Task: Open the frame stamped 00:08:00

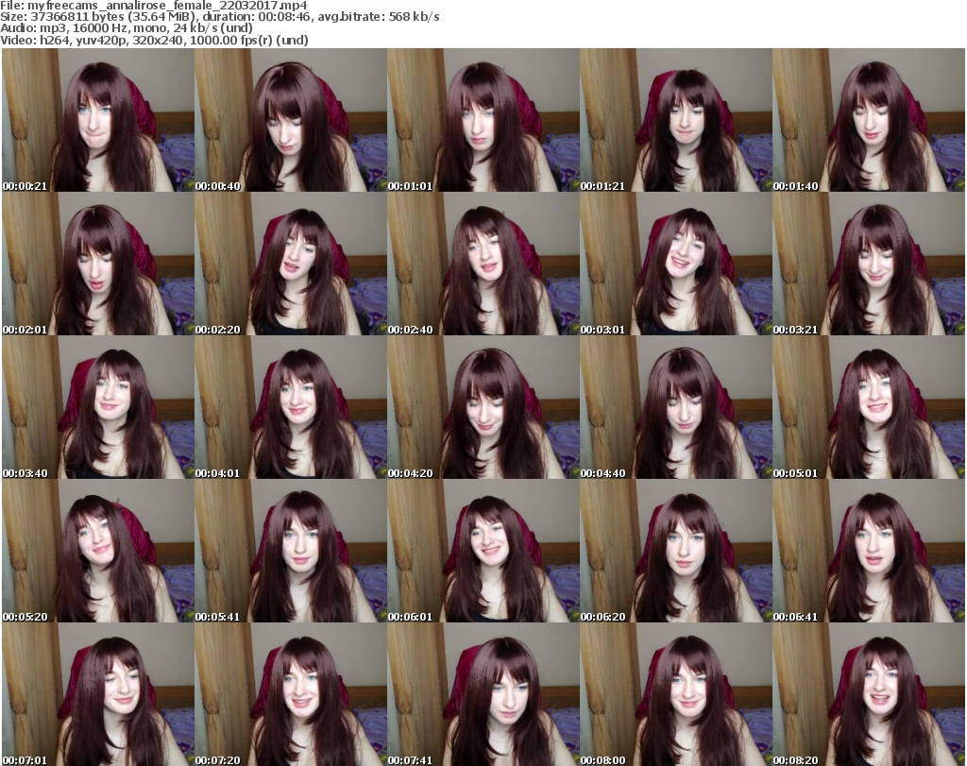Action: point(676,694)
